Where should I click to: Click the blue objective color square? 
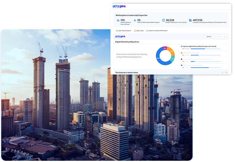tap(182, 65)
